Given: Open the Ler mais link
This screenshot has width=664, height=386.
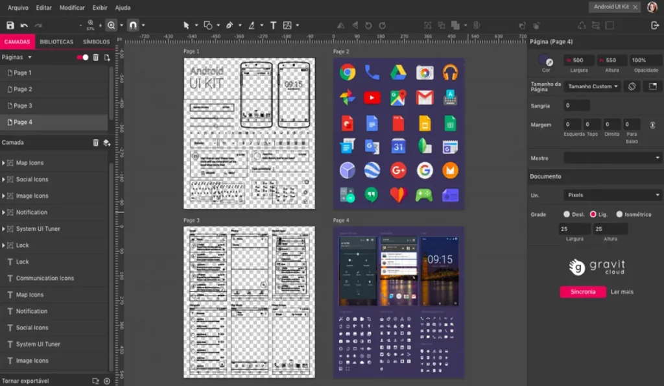Looking at the screenshot, I should point(622,292).
